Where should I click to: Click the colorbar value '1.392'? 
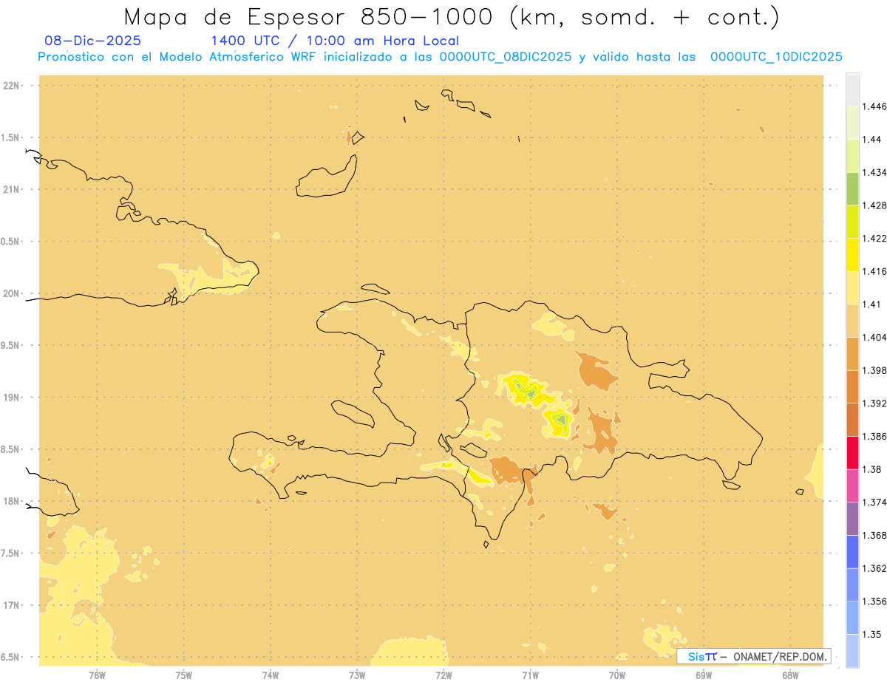pyautogui.click(x=874, y=403)
